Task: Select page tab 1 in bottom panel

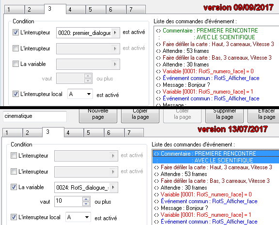Action: (x=13, y=133)
